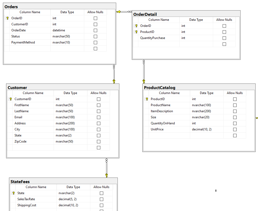
Task: Click the key endpoint on the Customer-StateFees relationship line
Action: coord(106,175)
